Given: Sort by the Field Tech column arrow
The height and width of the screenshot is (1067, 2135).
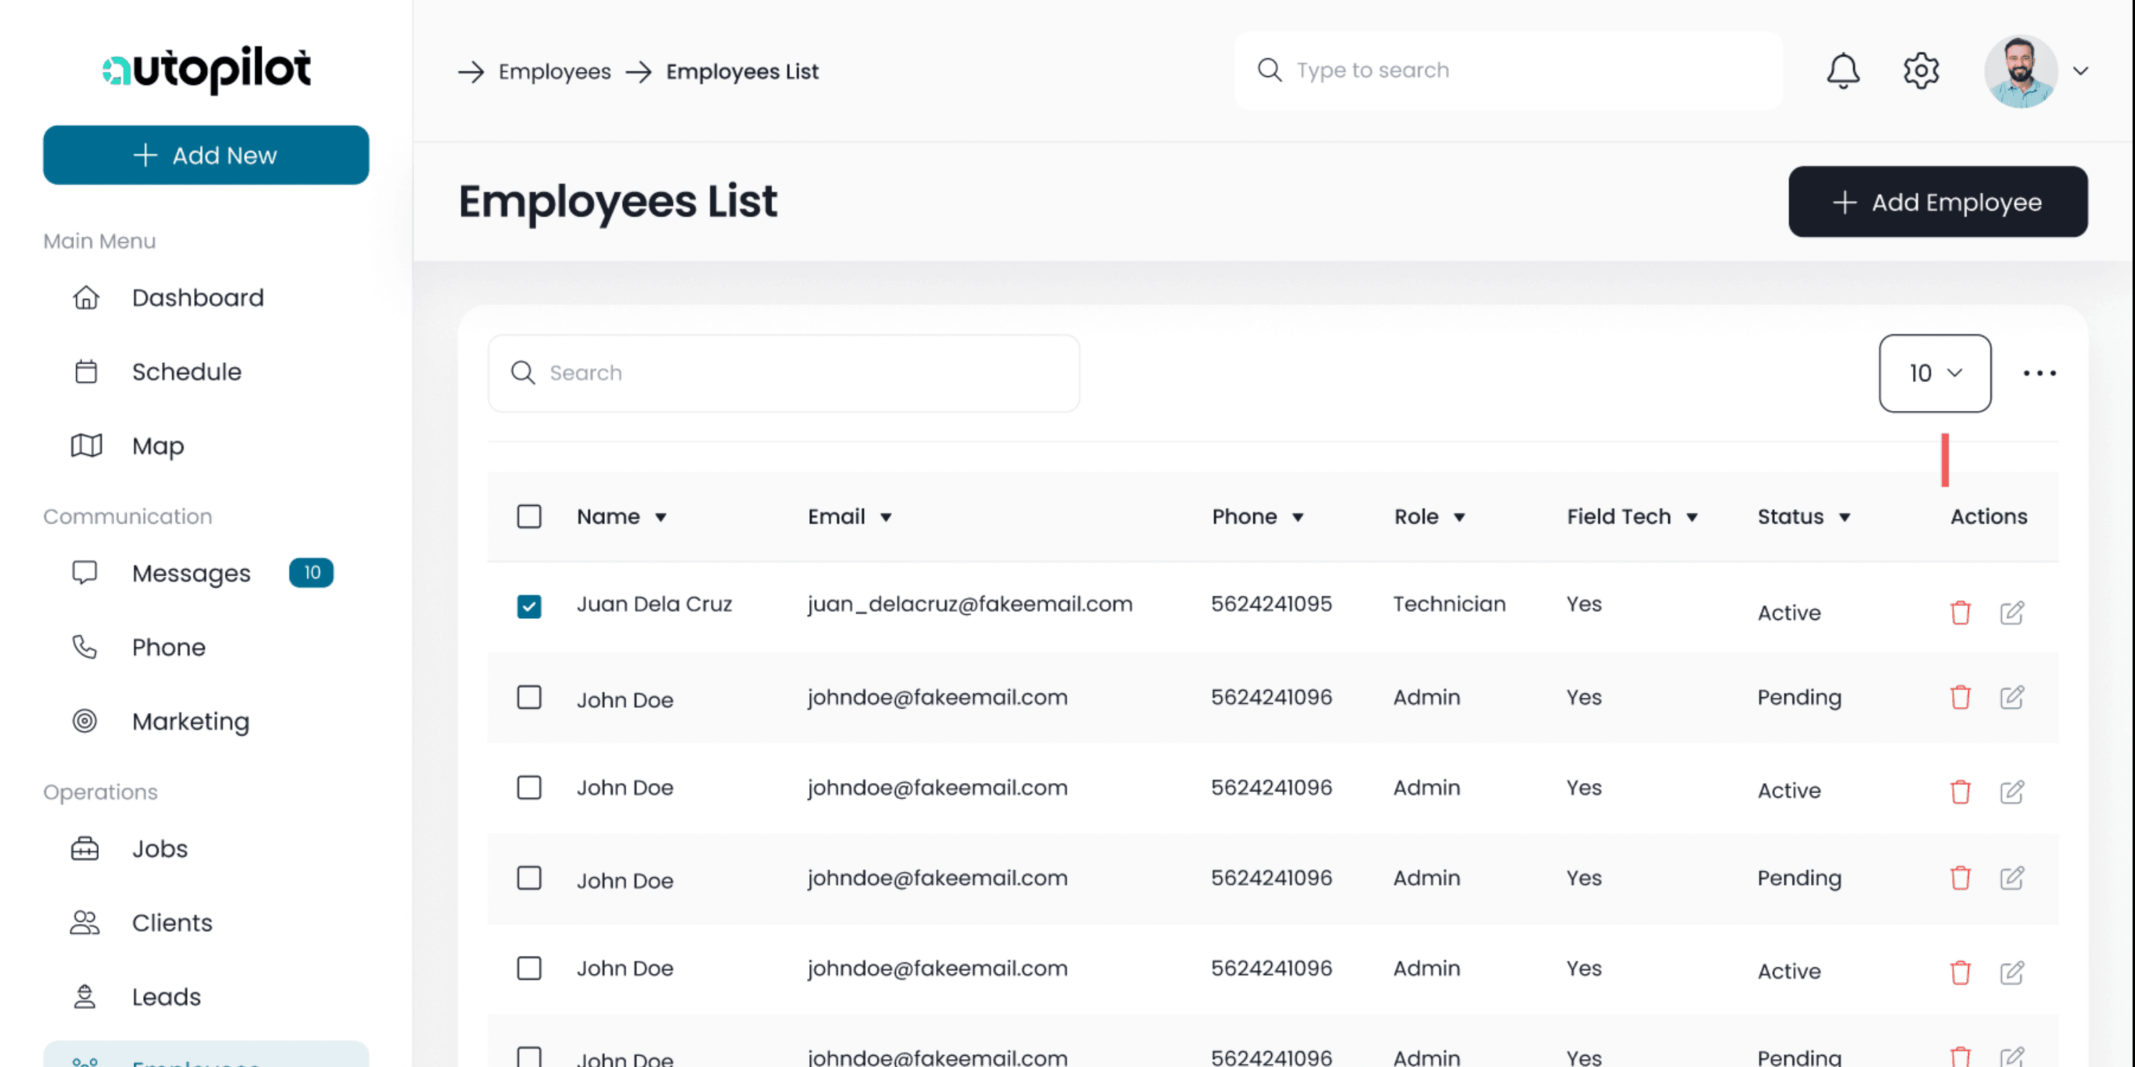Looking at the screenshot, I should coord(1692,518).
